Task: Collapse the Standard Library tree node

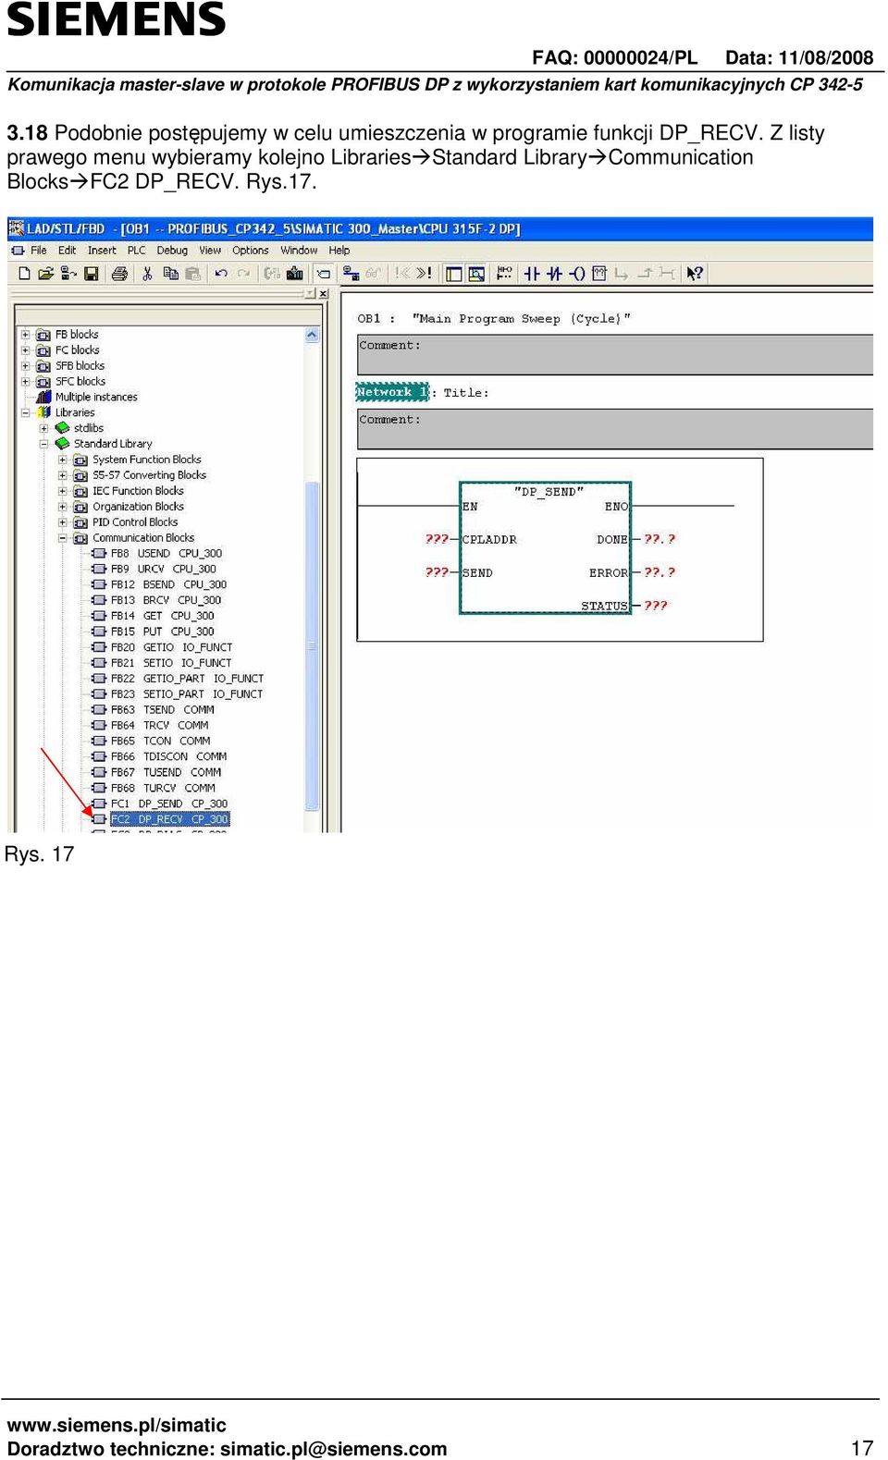Action: pyautogui.click(x=43, y=444)
